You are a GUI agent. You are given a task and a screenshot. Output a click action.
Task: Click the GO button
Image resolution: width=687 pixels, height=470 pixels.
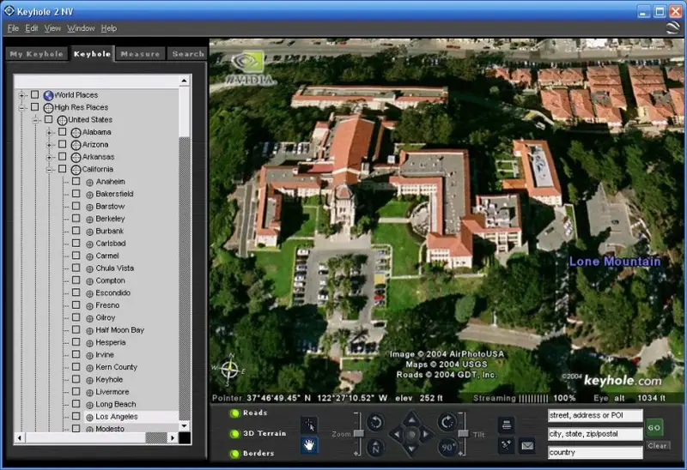coord(654,428)
